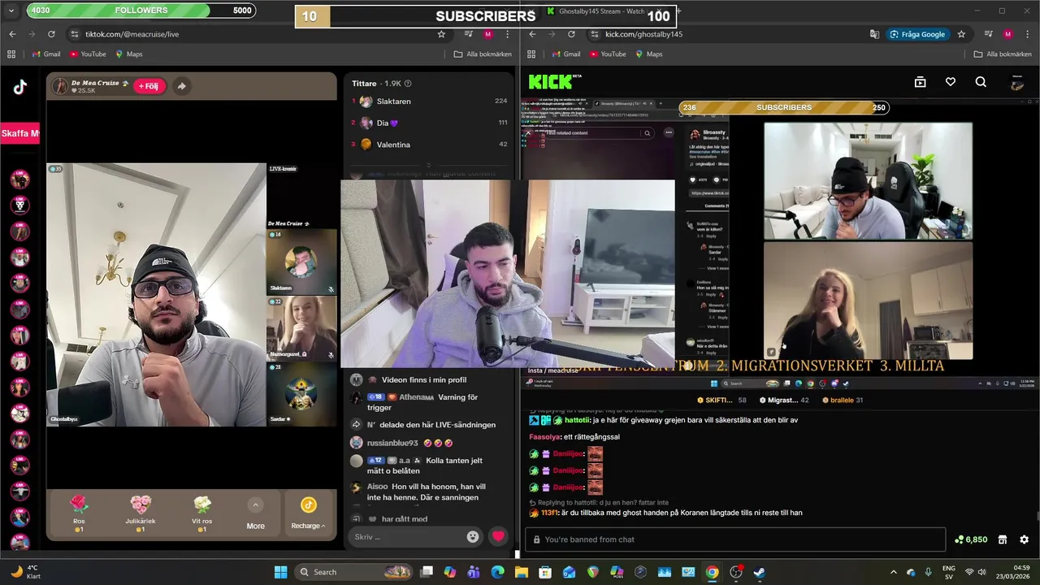Click the Sardar guest thumbnail in live

[301, 394]
